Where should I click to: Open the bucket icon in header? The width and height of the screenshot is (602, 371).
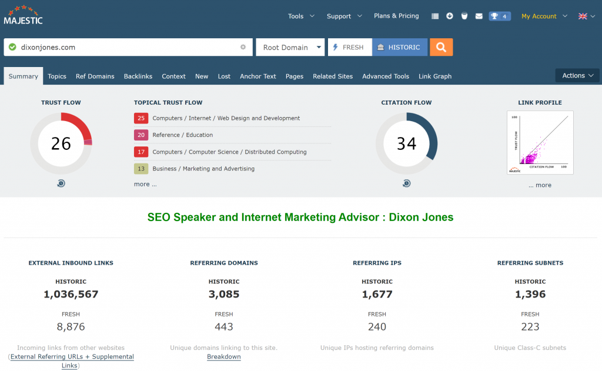pyautogui.click(x=464, y=16)
